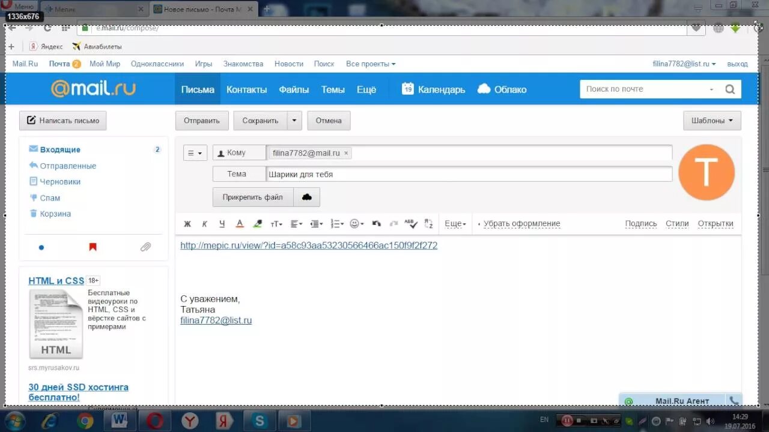
Task: Open Google Chrome from the taskbar
Action: click(85, 421)
